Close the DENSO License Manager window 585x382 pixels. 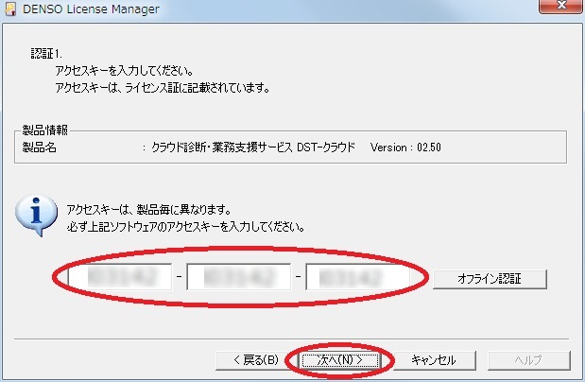click(560, 7)
